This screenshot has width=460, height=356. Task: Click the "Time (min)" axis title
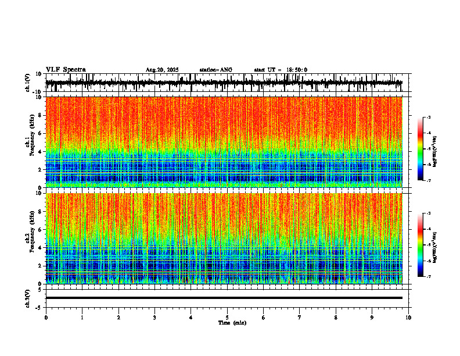232,323
